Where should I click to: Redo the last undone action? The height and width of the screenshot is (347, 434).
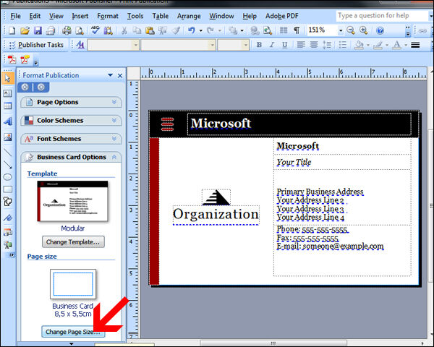coord(210,30)
